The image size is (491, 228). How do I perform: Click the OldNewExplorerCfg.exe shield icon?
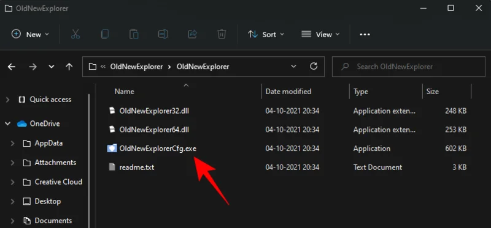[x=112, y=148]
